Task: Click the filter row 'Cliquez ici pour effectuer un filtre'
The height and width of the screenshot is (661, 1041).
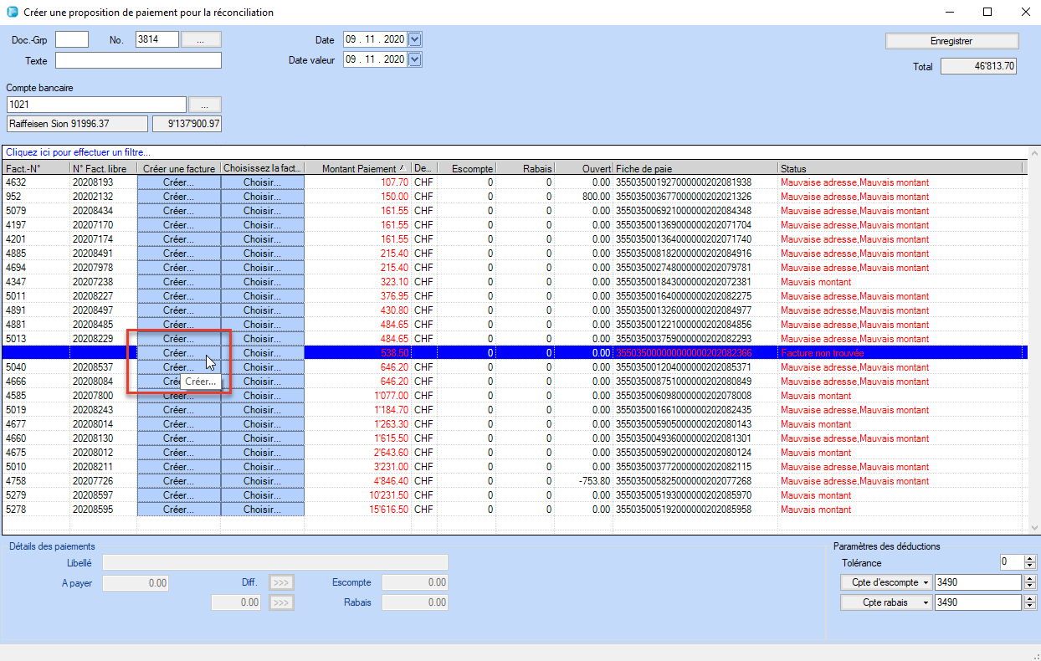Action: 79,152
